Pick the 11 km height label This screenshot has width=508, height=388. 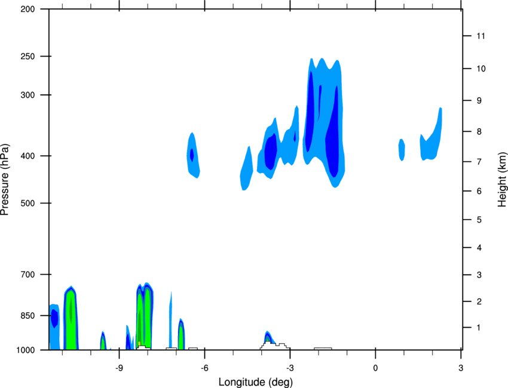pyautogui.click(x=481, y=36)
